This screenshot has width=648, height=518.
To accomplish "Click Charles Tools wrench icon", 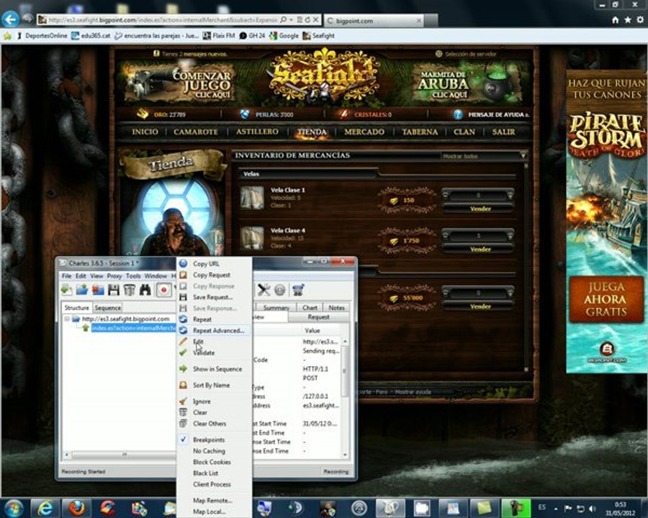I will click(x=264, y=290).
